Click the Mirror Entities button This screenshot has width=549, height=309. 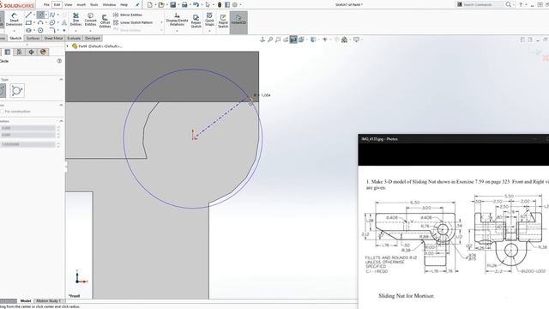click(x=128, y=15)
